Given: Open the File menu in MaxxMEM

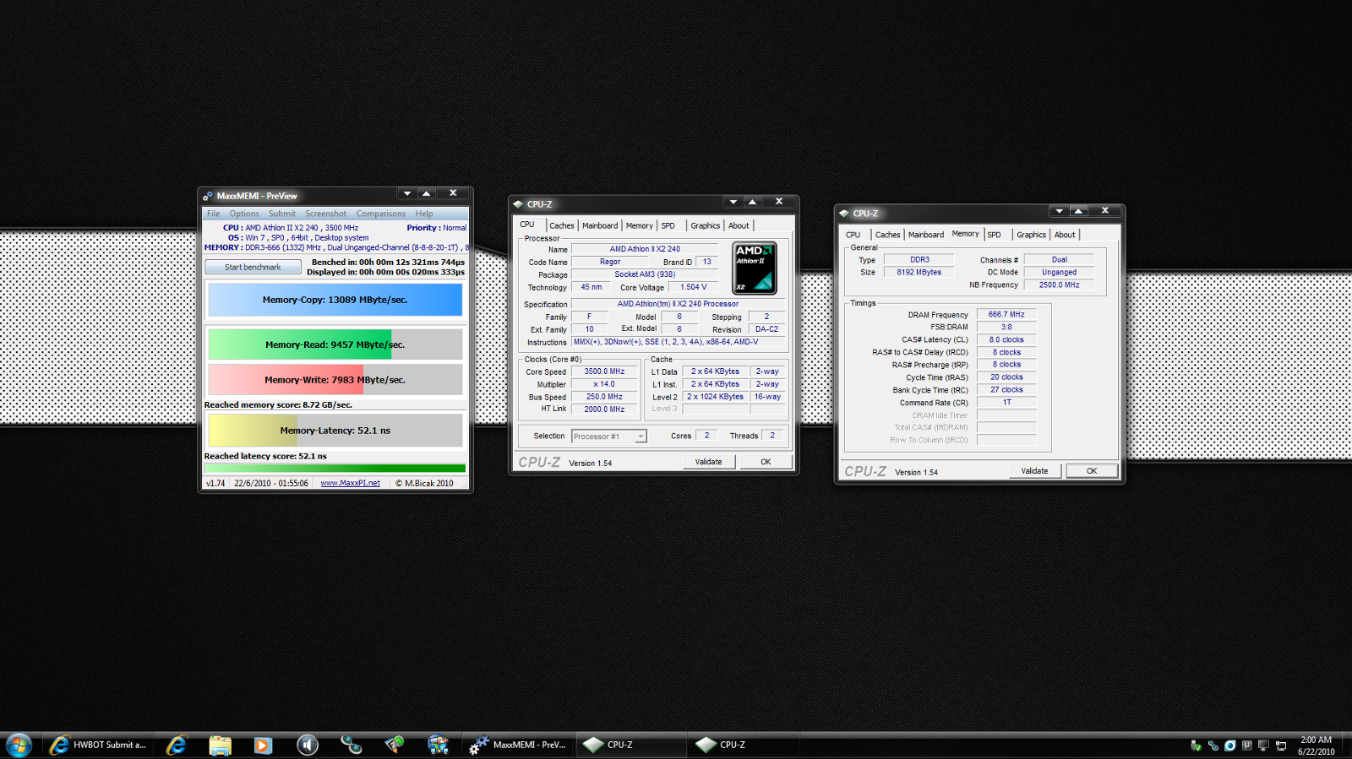Looking at the screenshot, I should coord(214,214).
